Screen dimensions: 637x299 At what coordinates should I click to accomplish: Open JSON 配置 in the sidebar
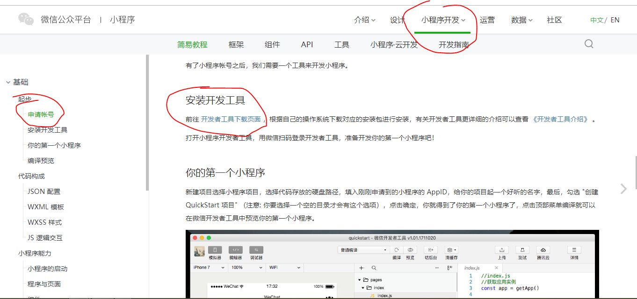pyautogui.click(x=44, y=192)
